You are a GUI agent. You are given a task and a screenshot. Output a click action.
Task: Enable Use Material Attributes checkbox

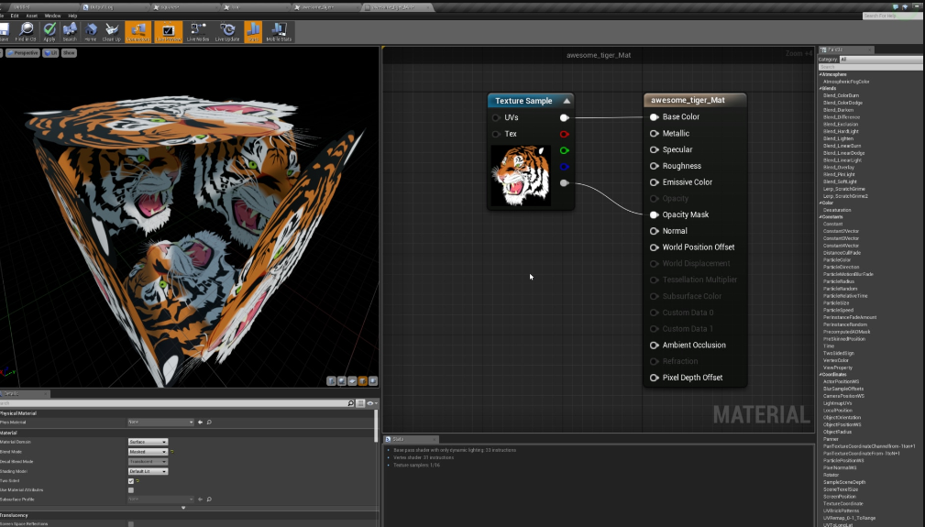tap(131, 489)
